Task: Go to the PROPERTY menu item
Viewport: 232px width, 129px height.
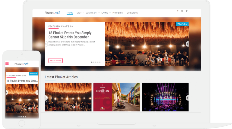Action: pyautogui.click(x=118, y=13)
